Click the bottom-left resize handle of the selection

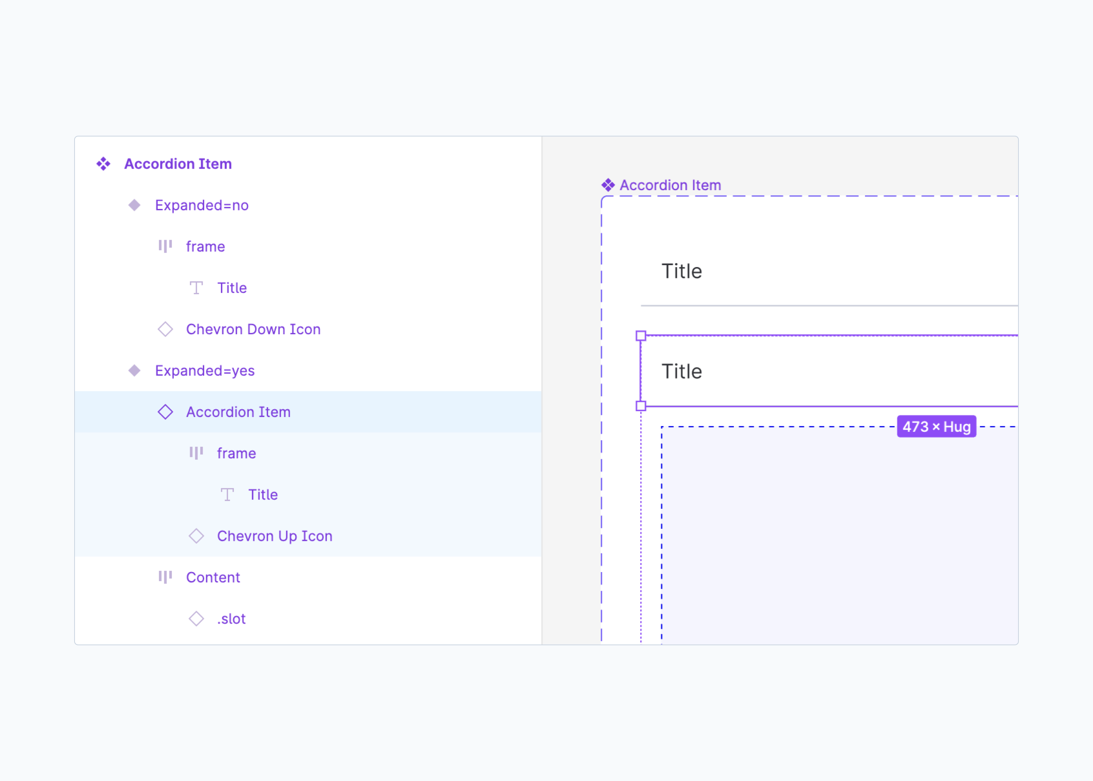pyautogui.click(x=641, y=406)
